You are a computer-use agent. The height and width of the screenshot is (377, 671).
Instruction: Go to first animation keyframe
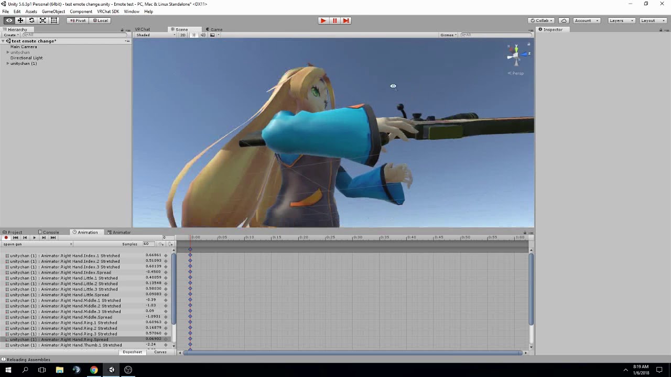click(15, 238)
